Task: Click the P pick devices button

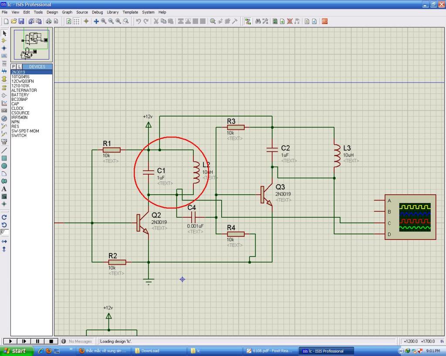Action: point(14,67)
